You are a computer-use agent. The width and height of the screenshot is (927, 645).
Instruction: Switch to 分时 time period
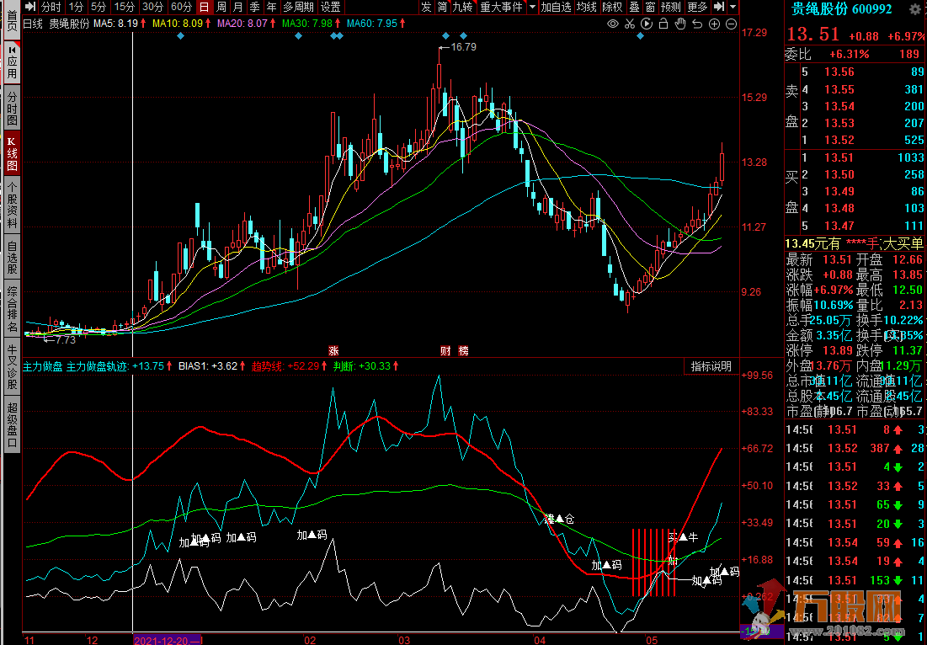click(x=51, y=7)
